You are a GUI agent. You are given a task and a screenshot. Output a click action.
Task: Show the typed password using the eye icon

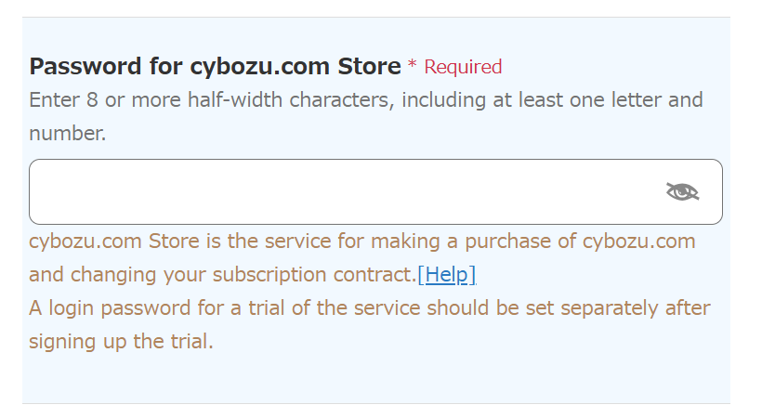click(x=682, y=191)
